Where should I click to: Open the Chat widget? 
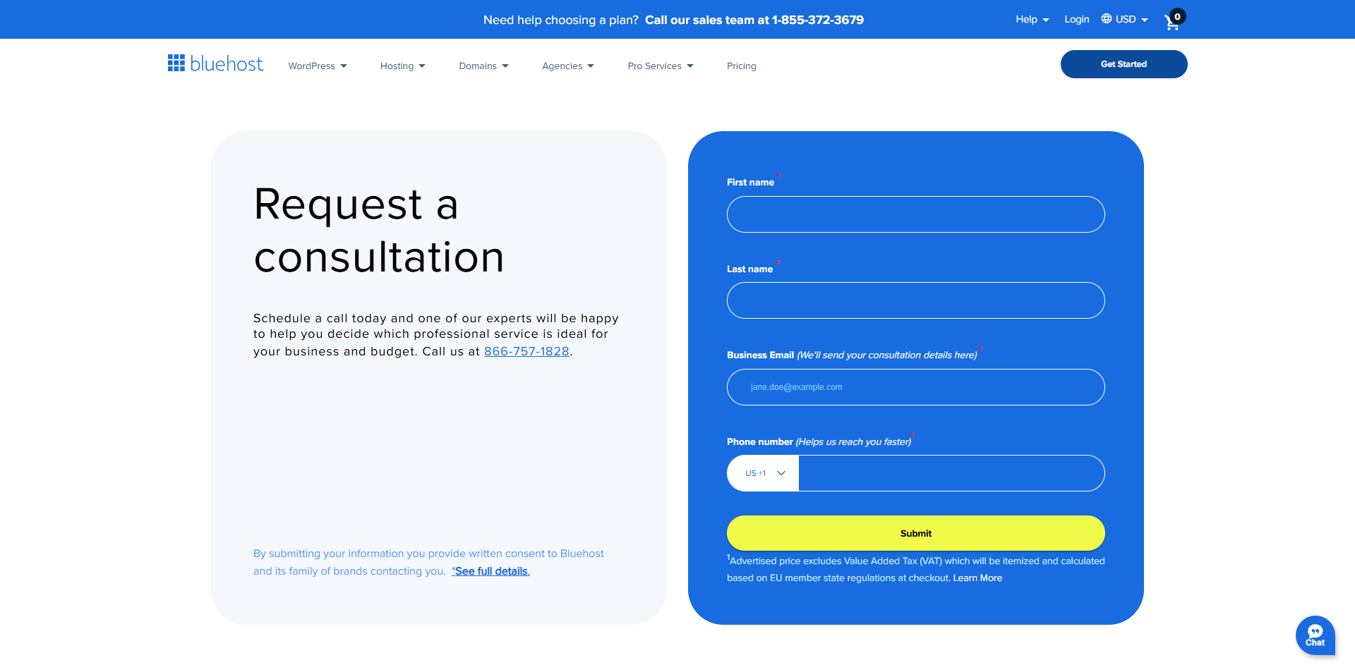tap(1315, 635)
